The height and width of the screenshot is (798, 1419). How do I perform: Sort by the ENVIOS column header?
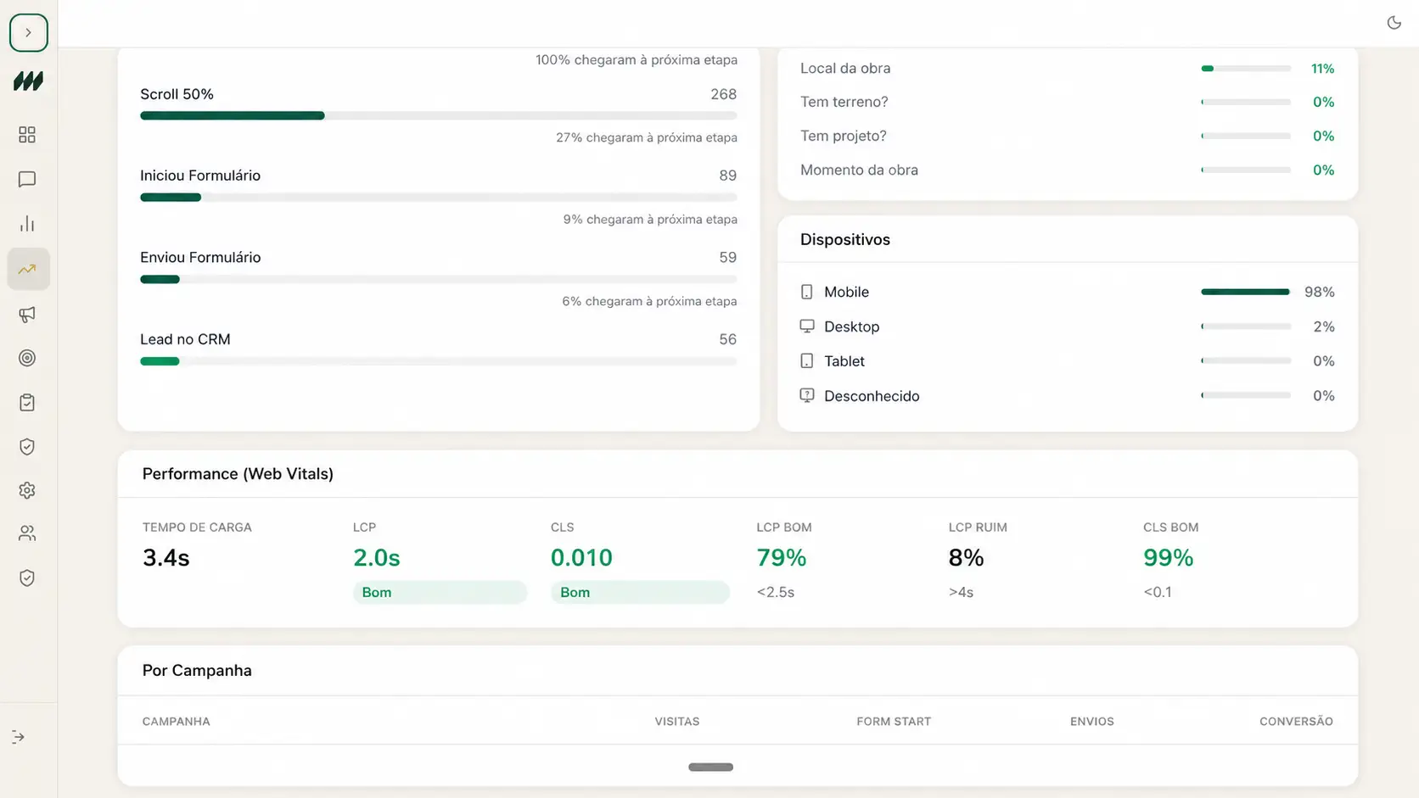click(x=1091, y=722)
